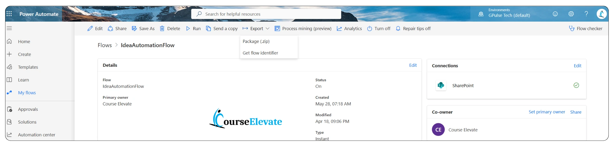
Task: Click the Run play icon
Action: 188,28
